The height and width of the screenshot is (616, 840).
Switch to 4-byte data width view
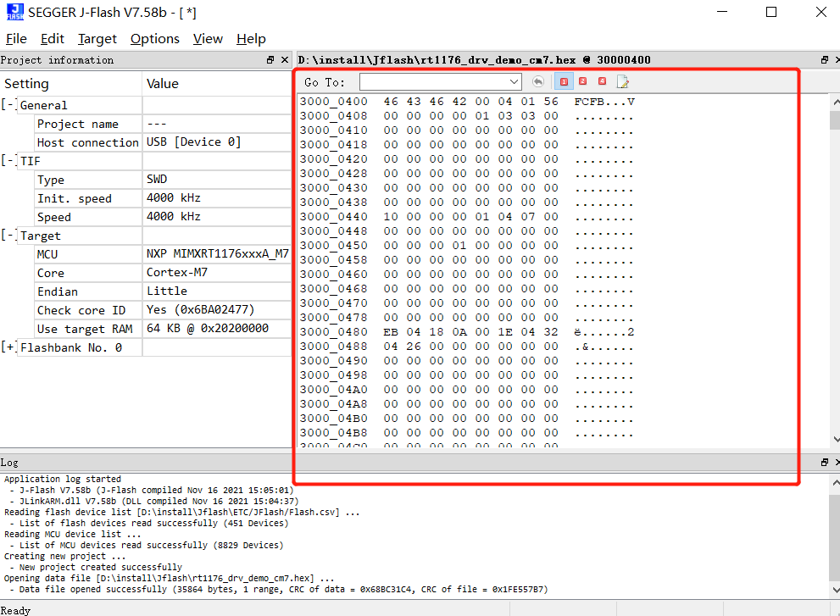click(x=602, y=82)
